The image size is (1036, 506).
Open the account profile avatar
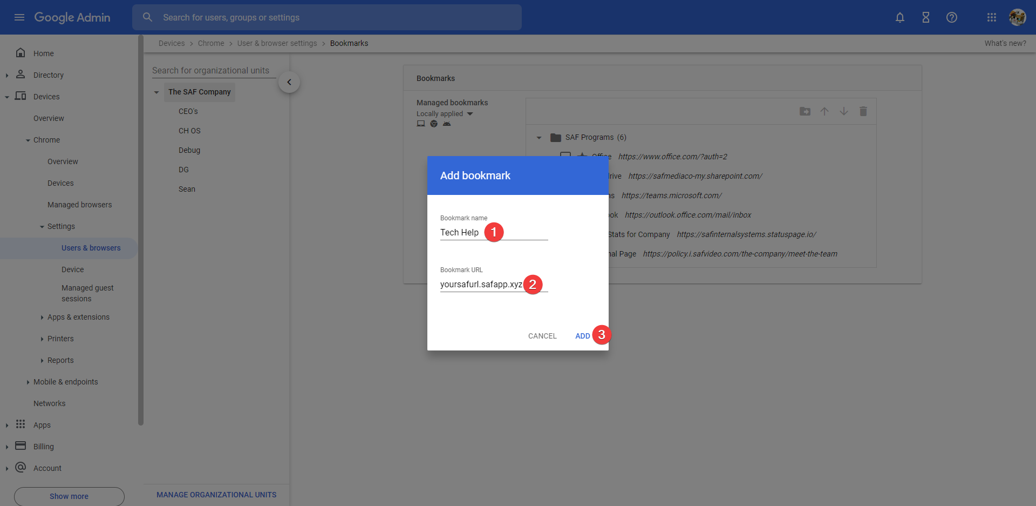click(1018, 17)
